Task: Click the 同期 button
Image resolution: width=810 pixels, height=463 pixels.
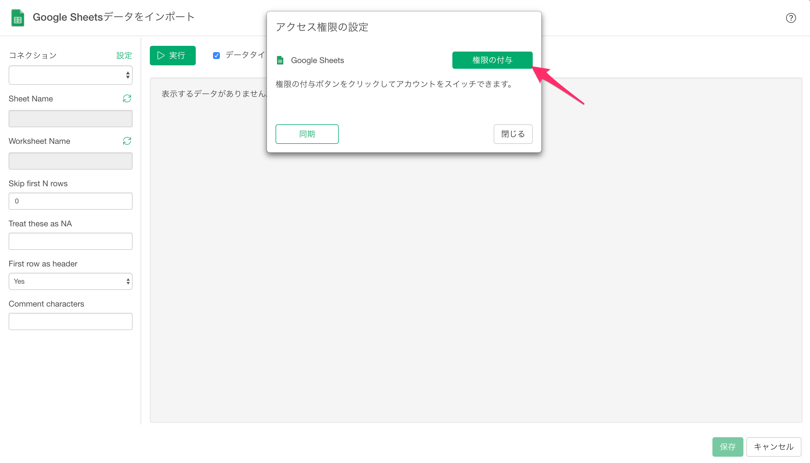Action: pyautogui.click(x=307, y=134)
